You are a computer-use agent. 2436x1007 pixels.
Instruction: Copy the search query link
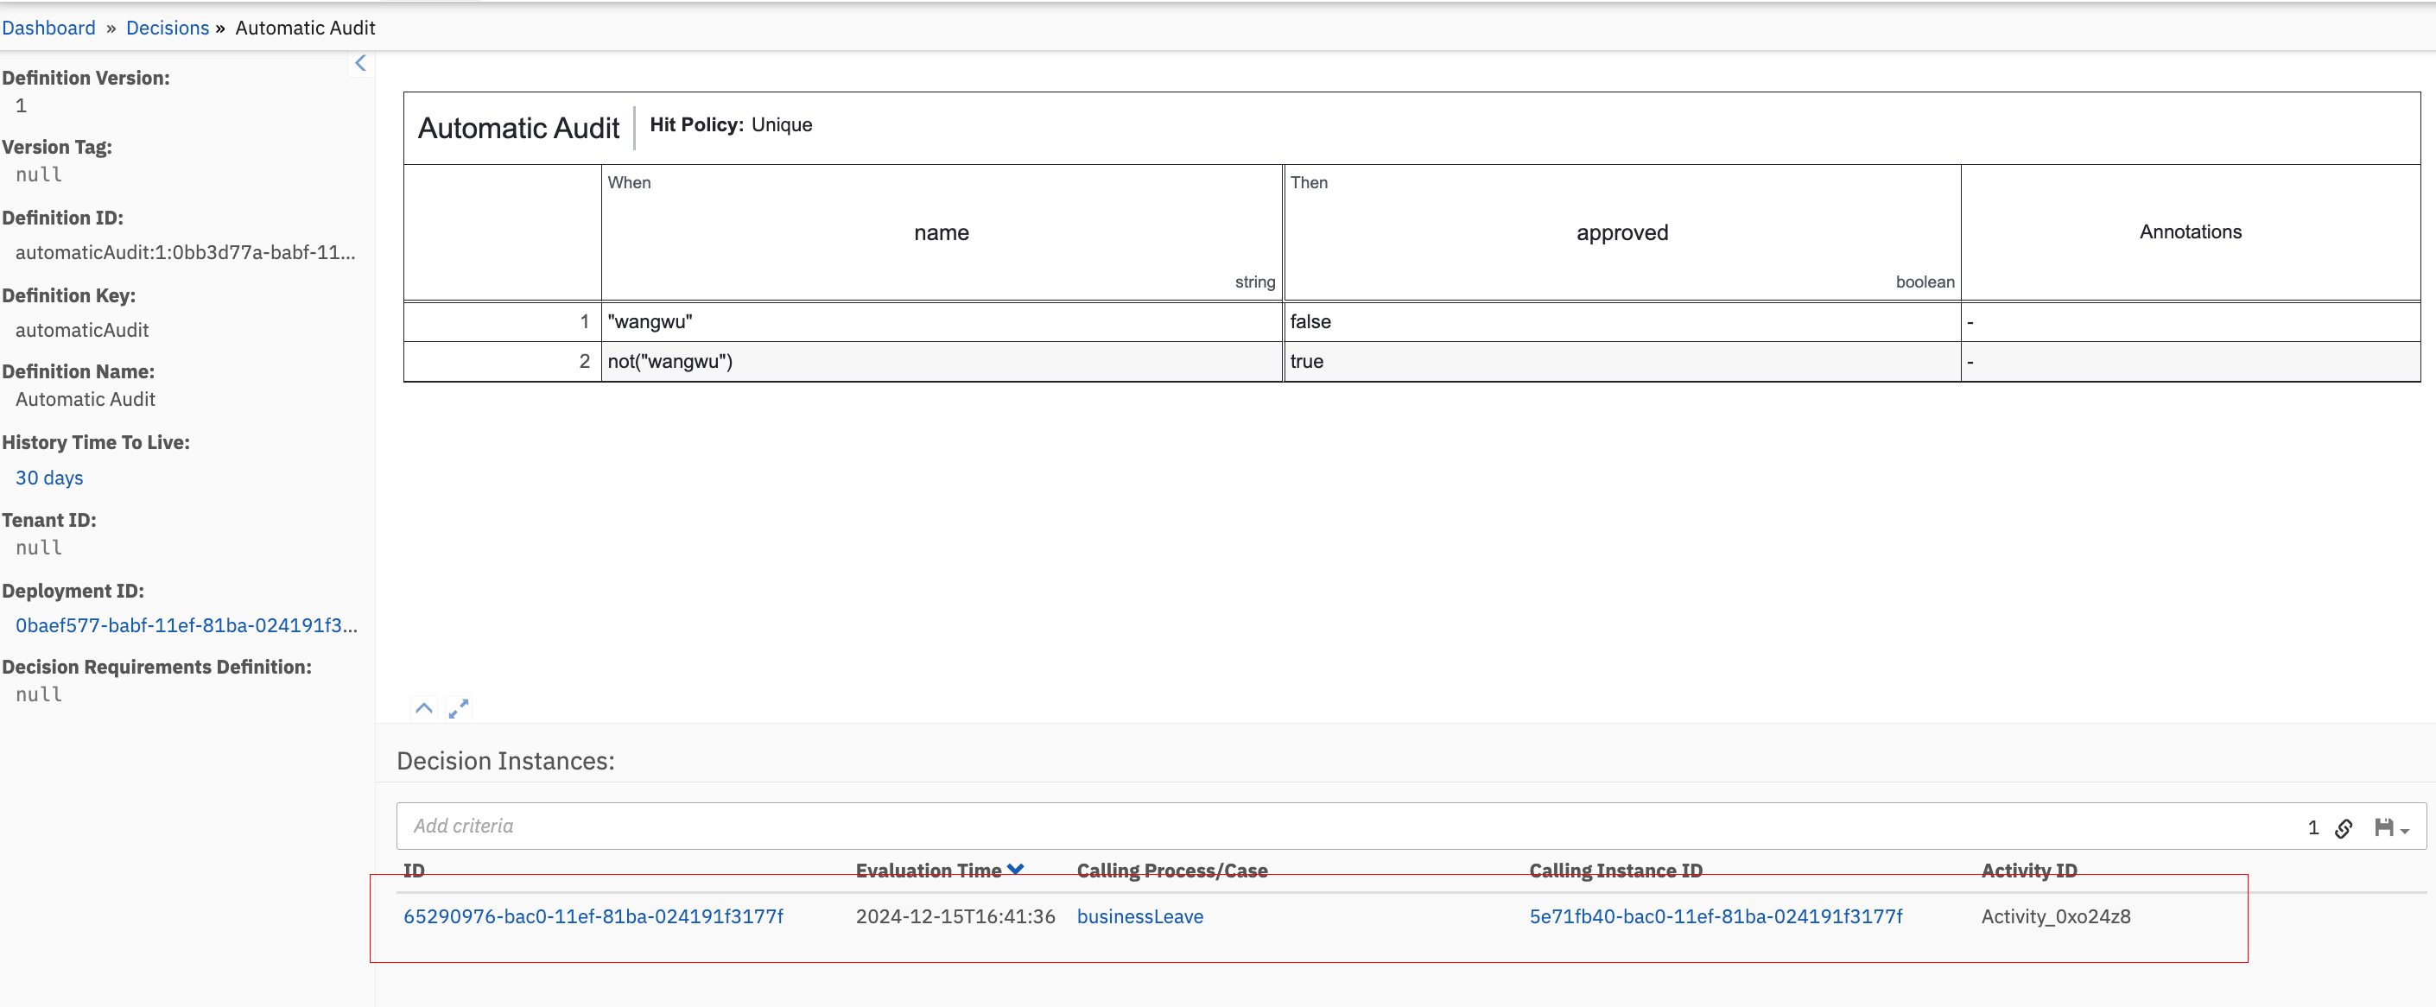[x=2344, y=828]
